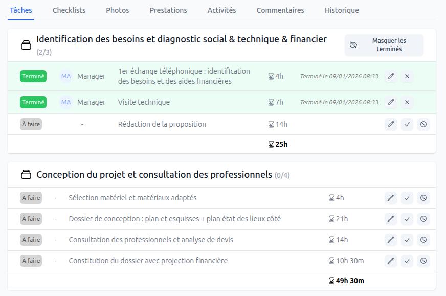
Task: Mark Sélection matériel et matériaux adaptés as done
Action: (407, 197)
